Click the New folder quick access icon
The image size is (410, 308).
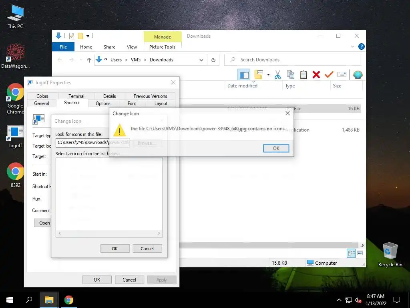(80, 36)
